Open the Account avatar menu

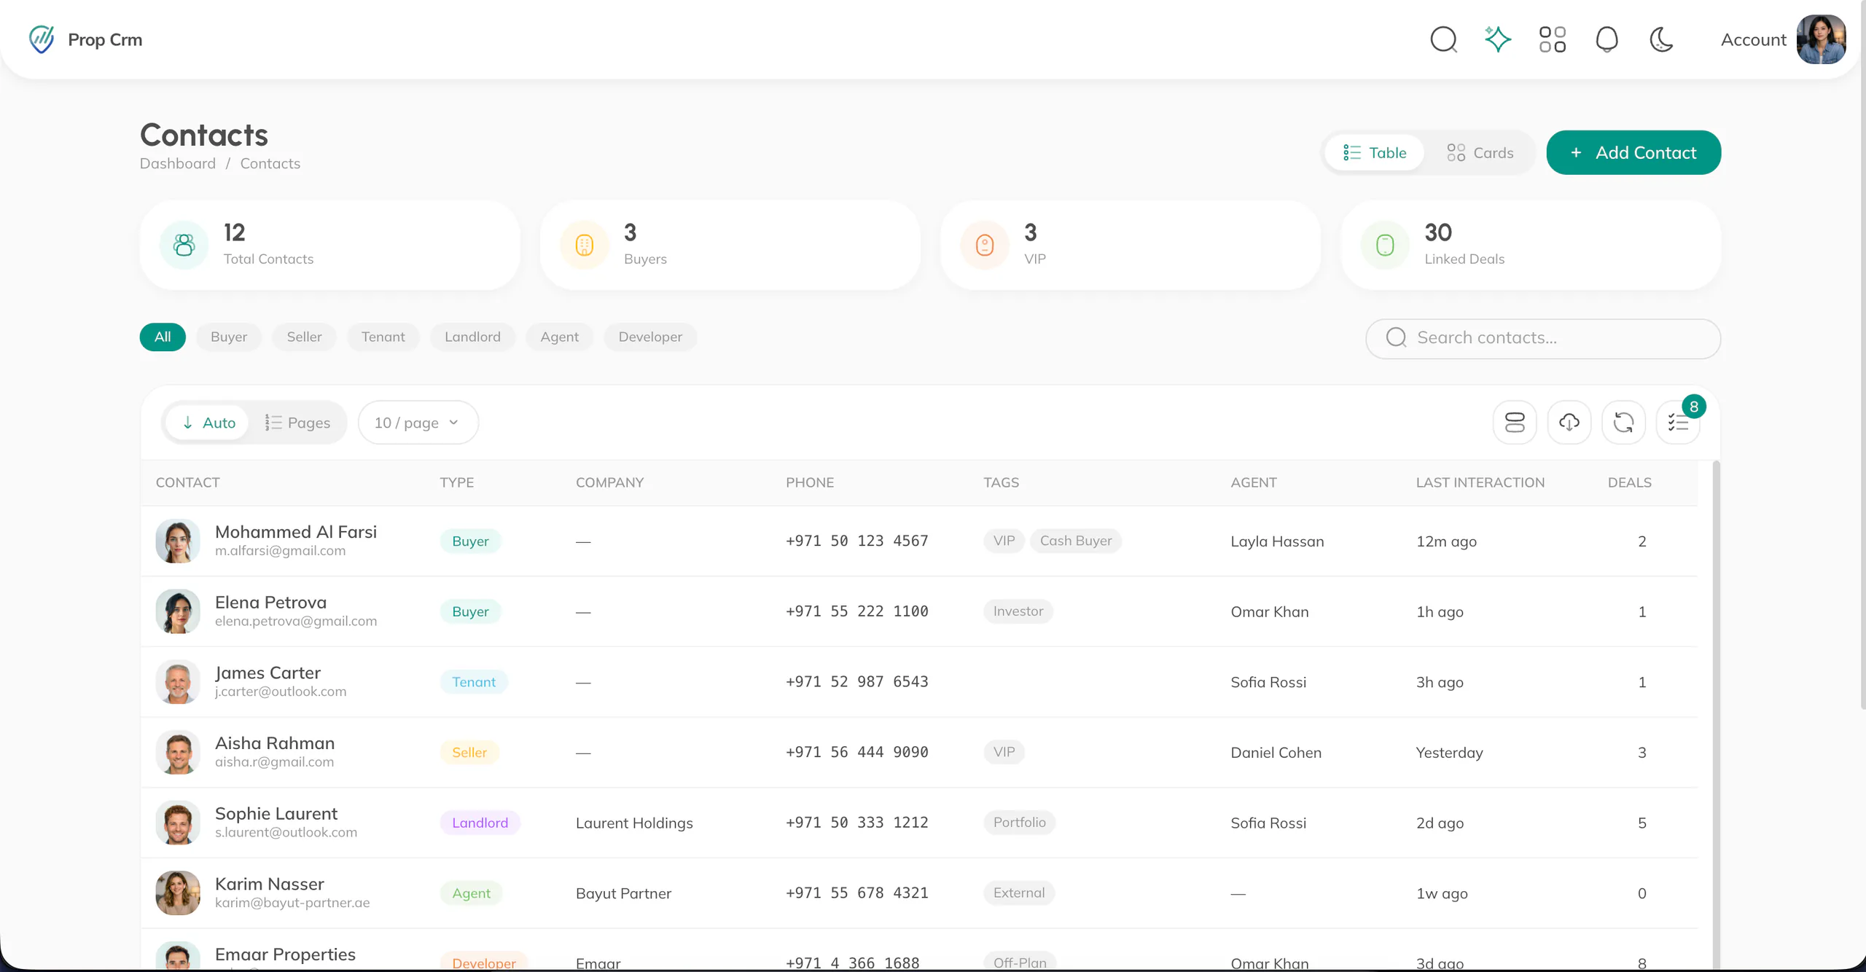(1821, 39)
